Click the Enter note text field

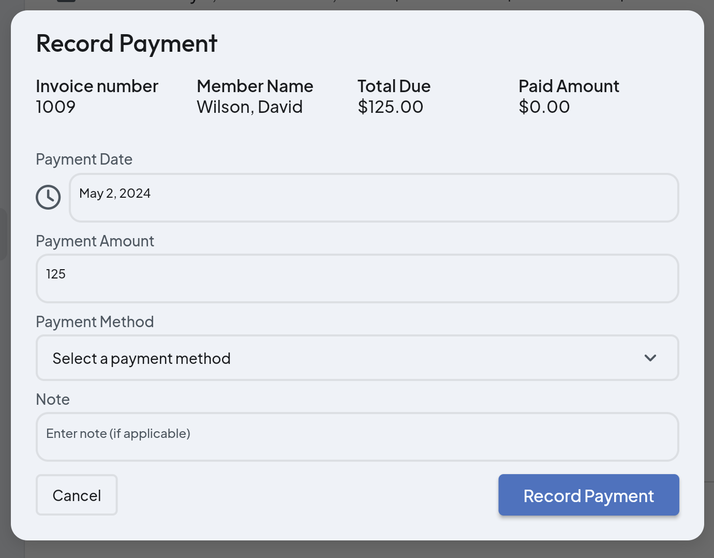tap(357, 436)
